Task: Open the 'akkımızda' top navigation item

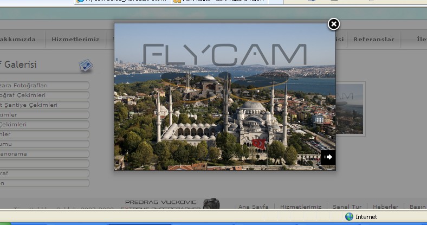Action: [18, 39]
